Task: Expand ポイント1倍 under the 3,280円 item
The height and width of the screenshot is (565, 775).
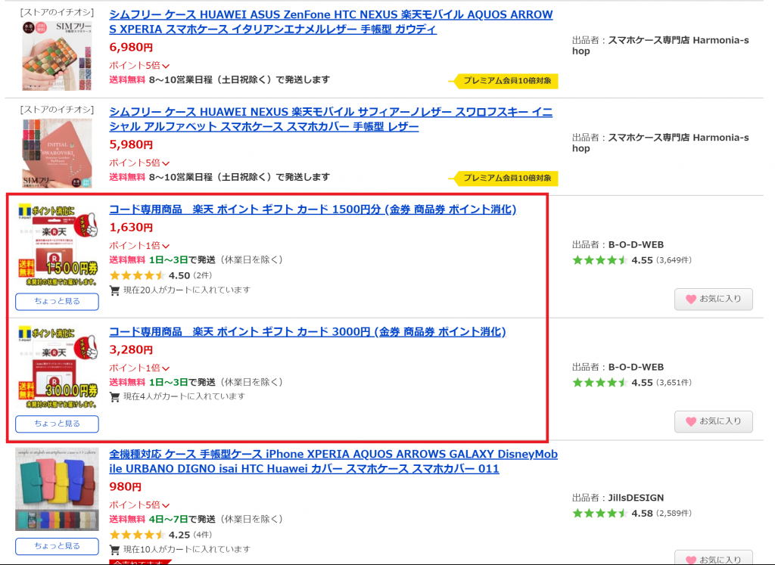Action: (x=139, y=368)
